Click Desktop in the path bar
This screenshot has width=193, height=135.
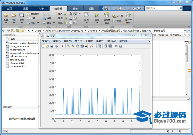point(92,31)
